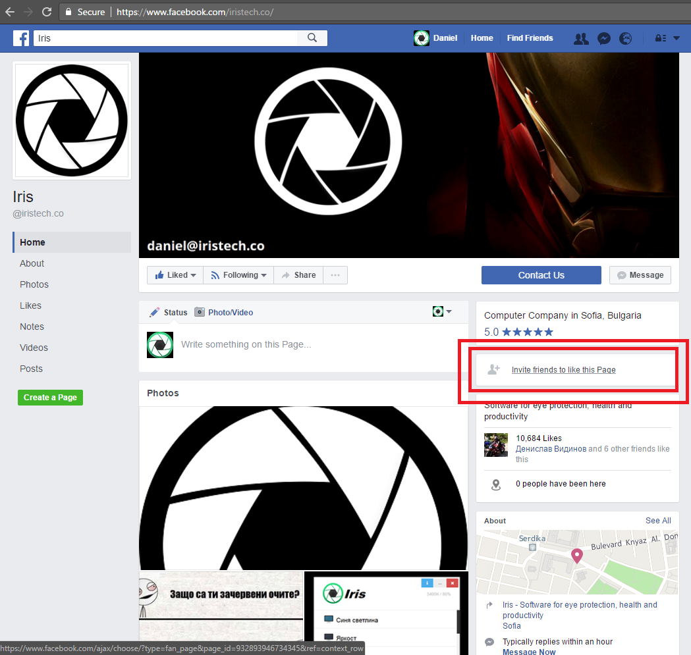Click the poster avatar beside the composer
This screenshot has height=655, width=691.
click(x=160, y=345)
